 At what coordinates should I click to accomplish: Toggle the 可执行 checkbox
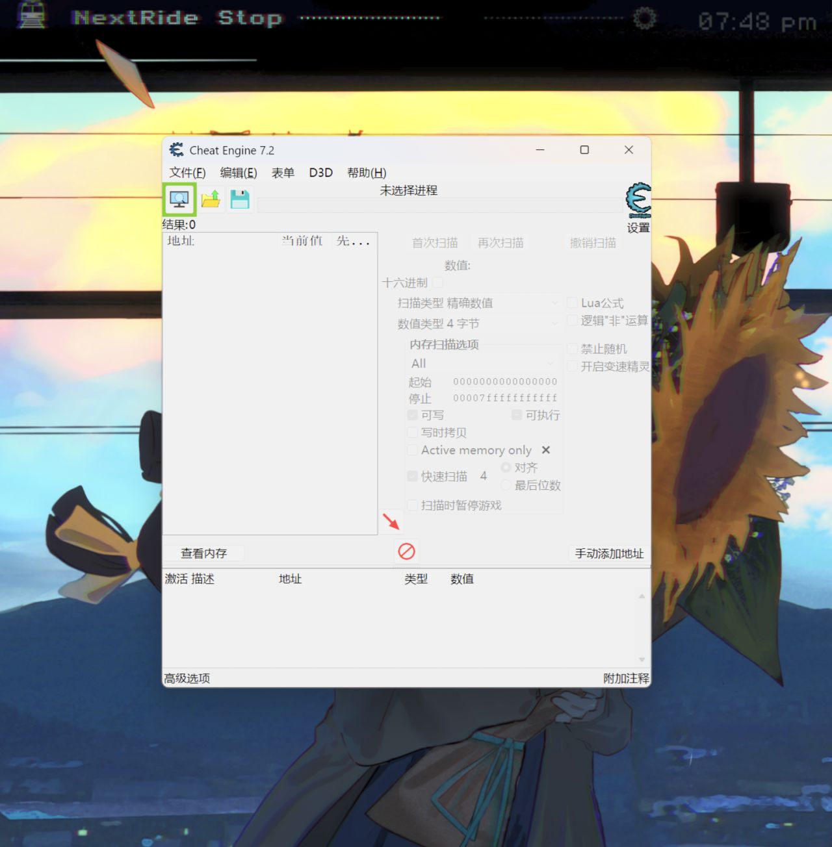pos(517,415)
